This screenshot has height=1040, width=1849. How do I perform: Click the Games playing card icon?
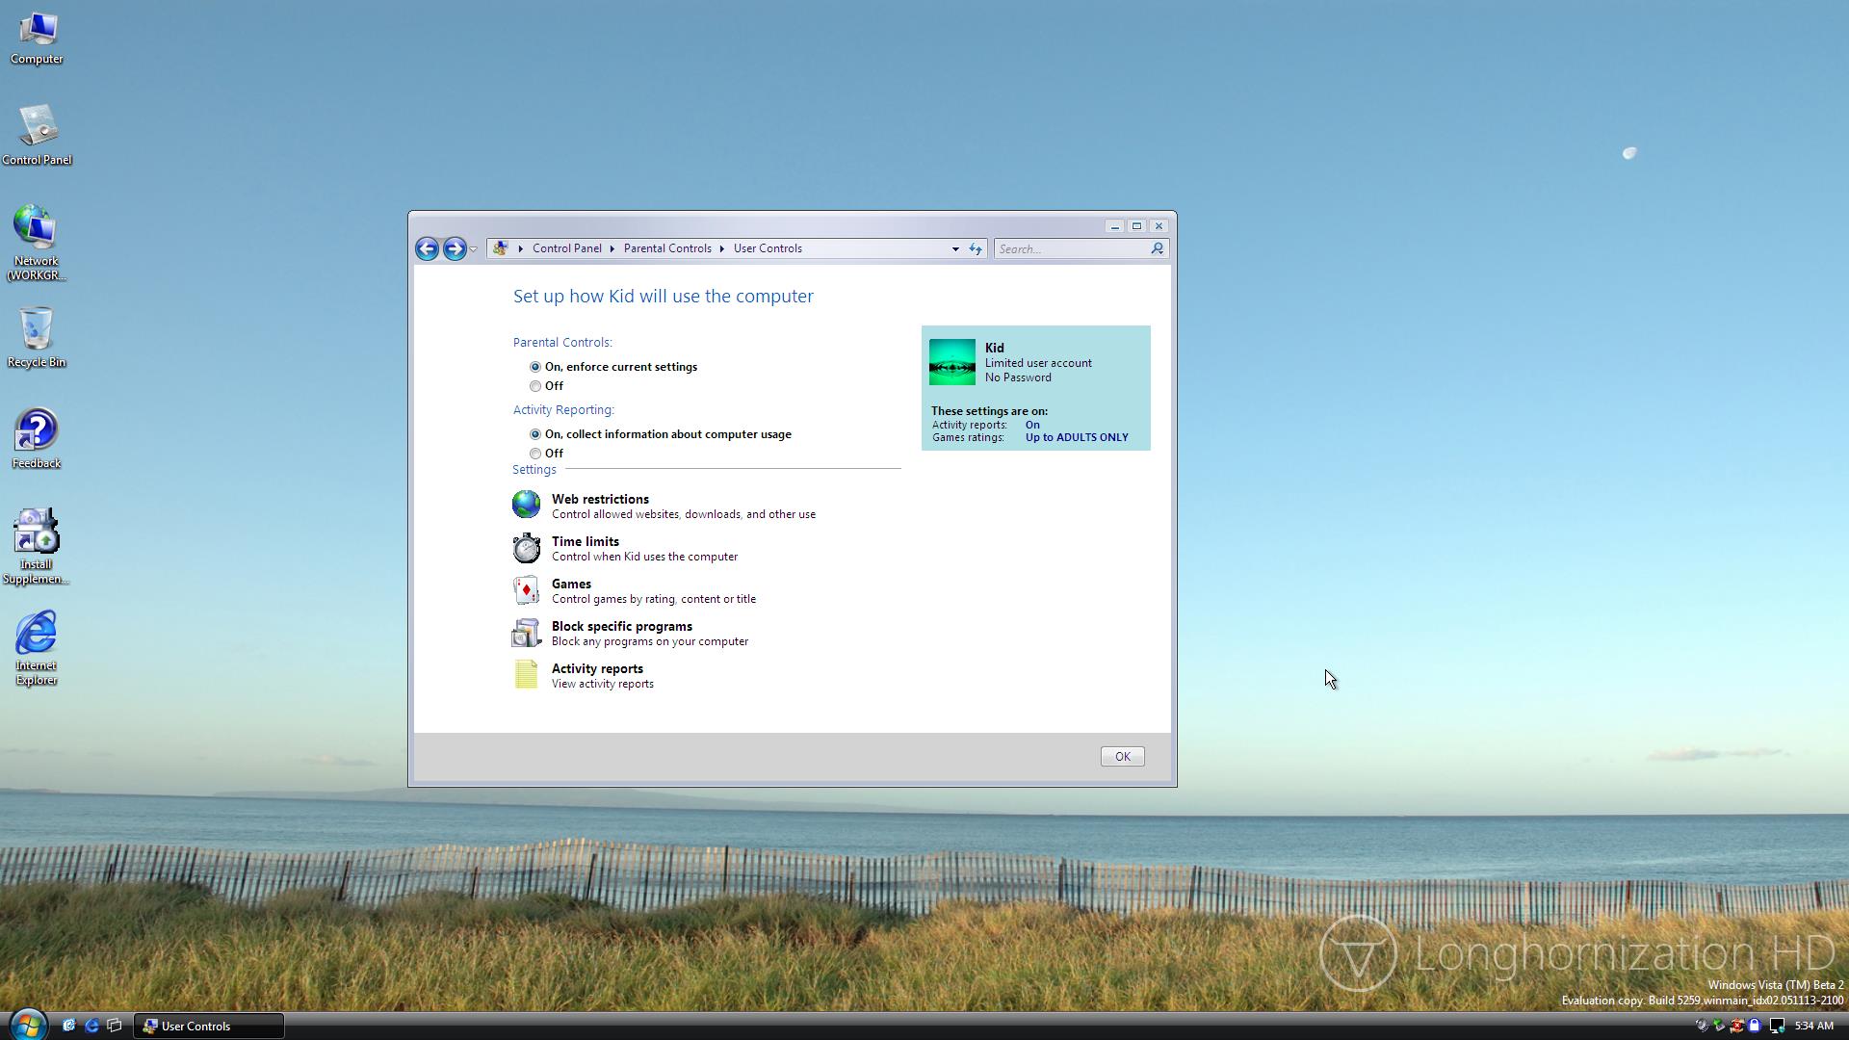(526, 590)
